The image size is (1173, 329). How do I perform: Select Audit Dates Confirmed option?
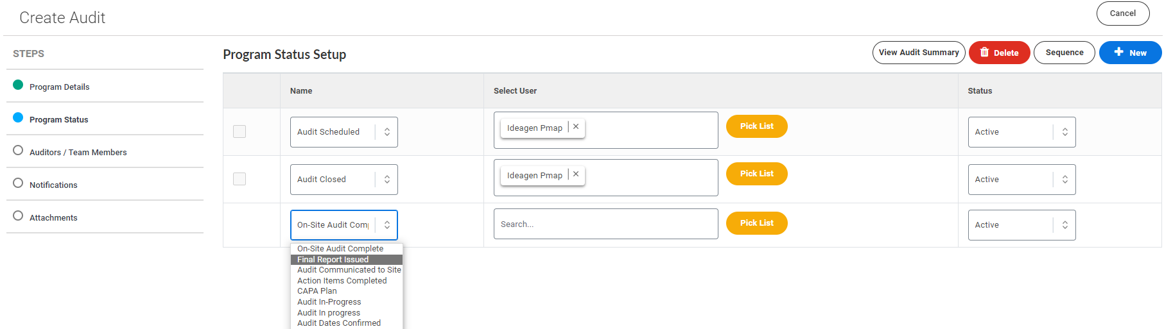tap(338, 323)
